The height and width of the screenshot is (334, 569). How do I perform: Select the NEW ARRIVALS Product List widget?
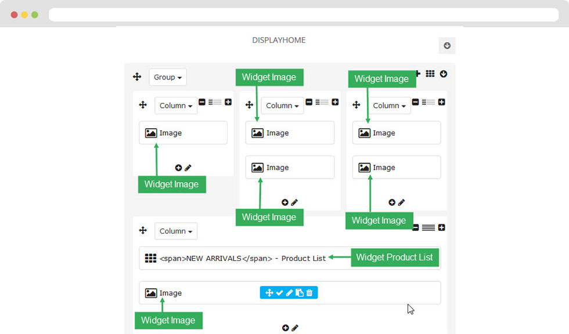290,258
